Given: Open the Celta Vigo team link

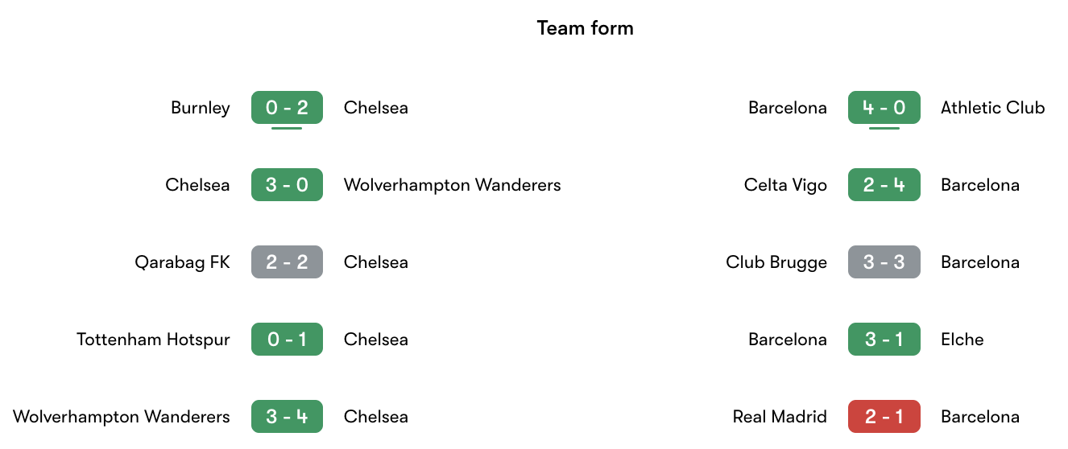Looking at the screenshot, I should (x=785, y=185).
